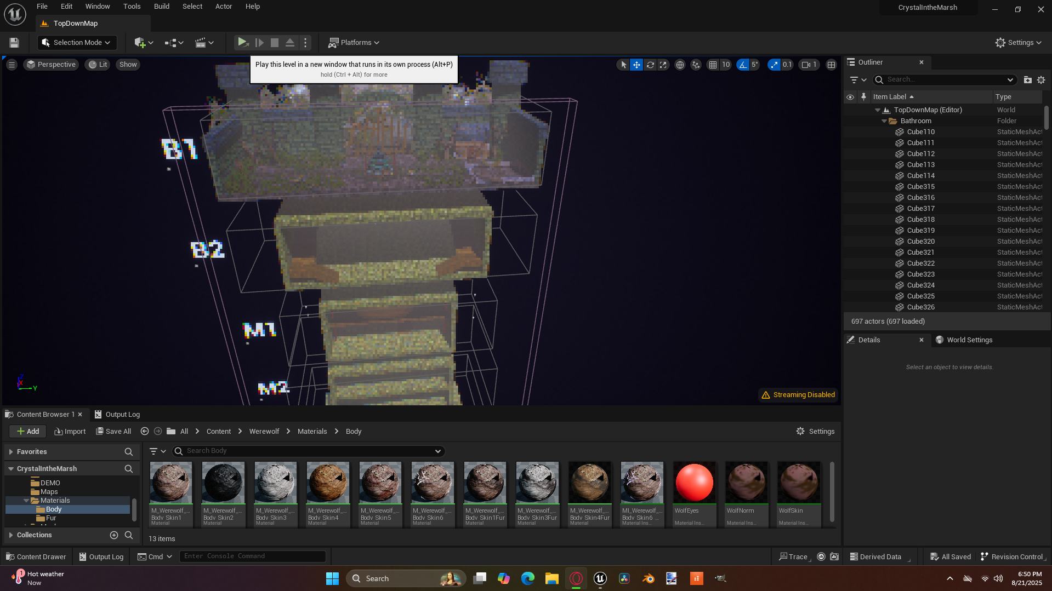
Task: Switch to the Output Log tab
Action: click(x=117, y=415)
